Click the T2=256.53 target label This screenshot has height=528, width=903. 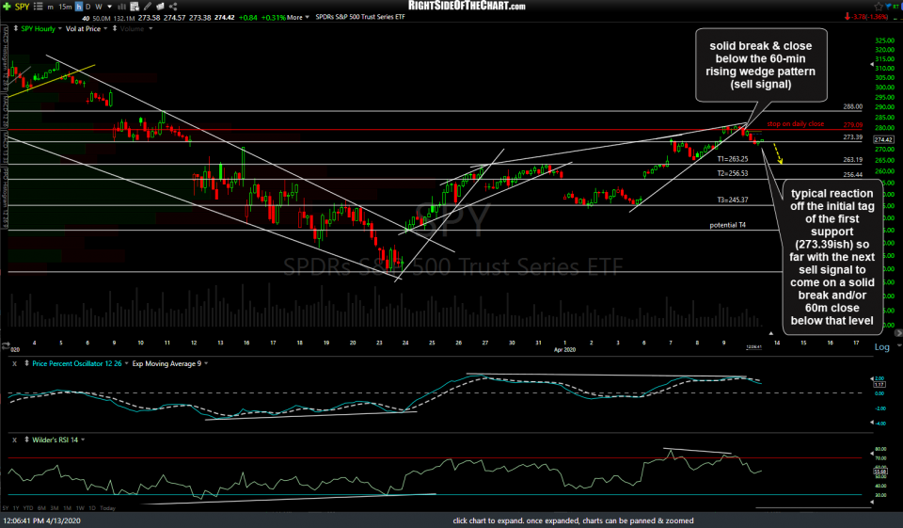point(733,173)
